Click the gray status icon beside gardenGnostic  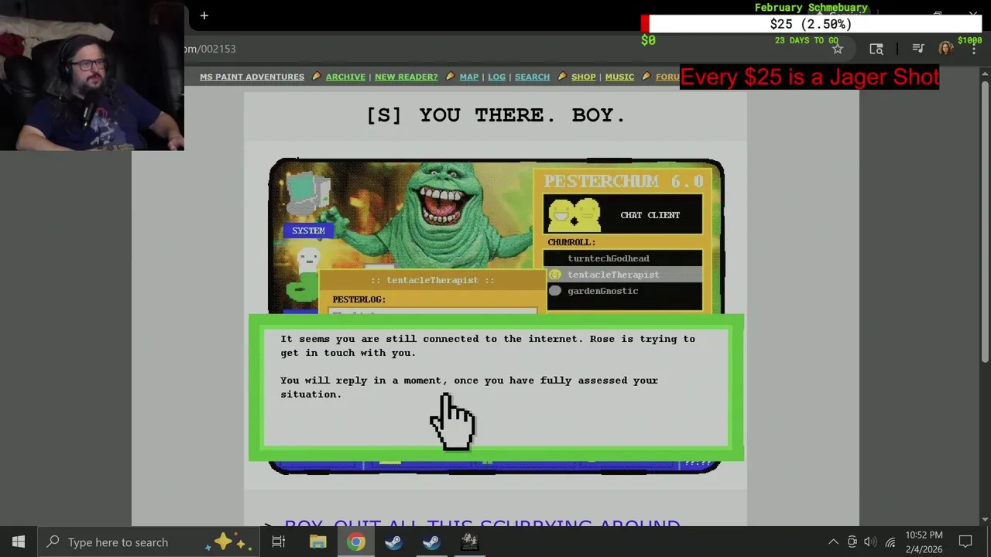[554, 291]
